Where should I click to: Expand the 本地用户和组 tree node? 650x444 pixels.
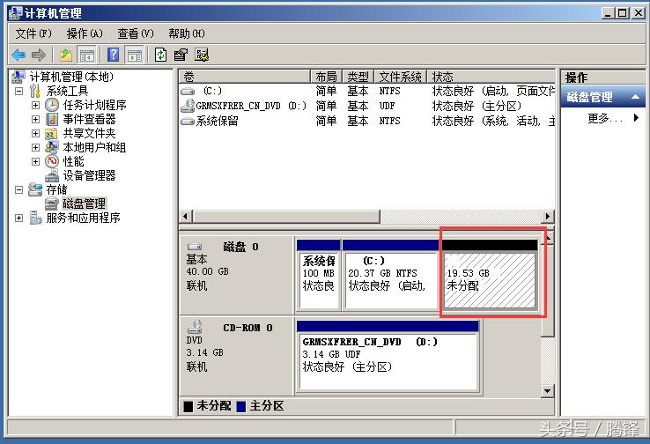(35, 148)
